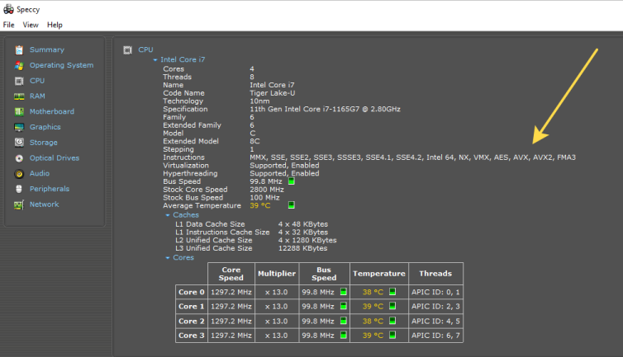Select the CPU section link in sidebar
This screenshot has height=357, width=623.
pyautogui.click(x=37, y=81)
